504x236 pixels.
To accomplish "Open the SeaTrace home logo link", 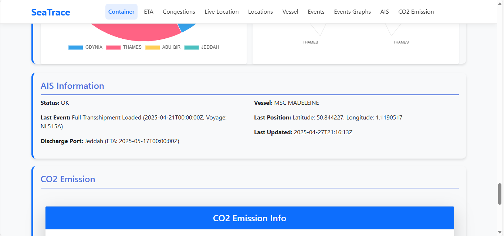I will 51,12.
